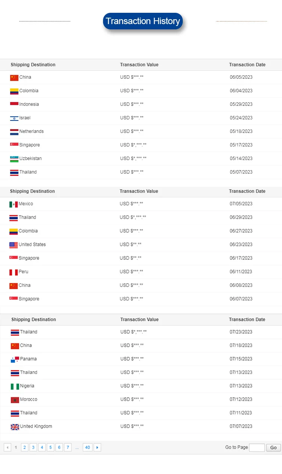The height and width of the screenshot is (474, 282).
Task: Click the Peru flag icon
Action: [14, 272]
